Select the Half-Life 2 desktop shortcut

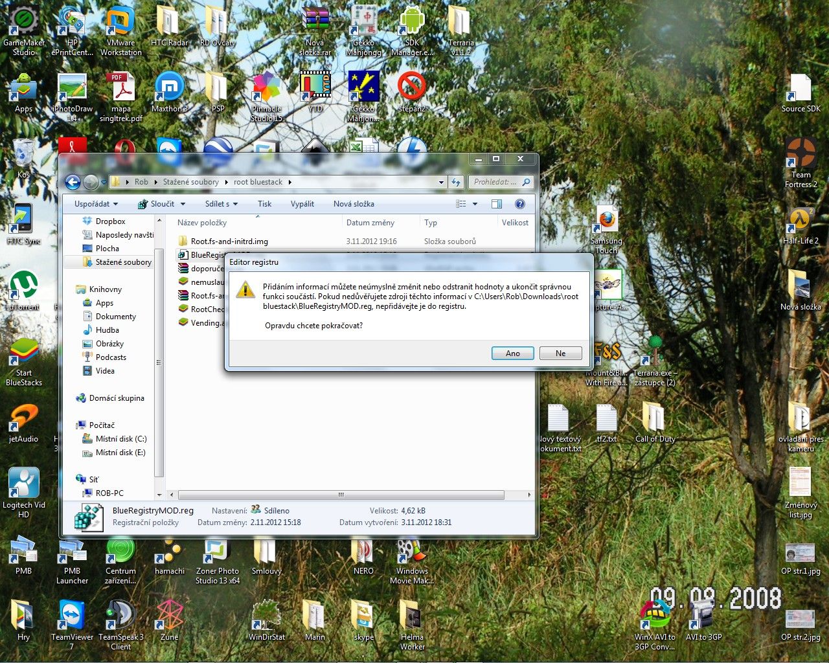click(x=801, y=223)
